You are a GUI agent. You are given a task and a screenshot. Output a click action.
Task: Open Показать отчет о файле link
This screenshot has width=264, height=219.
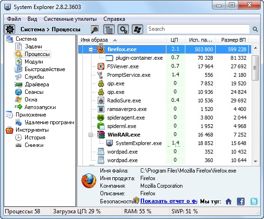pyautogui.click(x=169, y=201)
